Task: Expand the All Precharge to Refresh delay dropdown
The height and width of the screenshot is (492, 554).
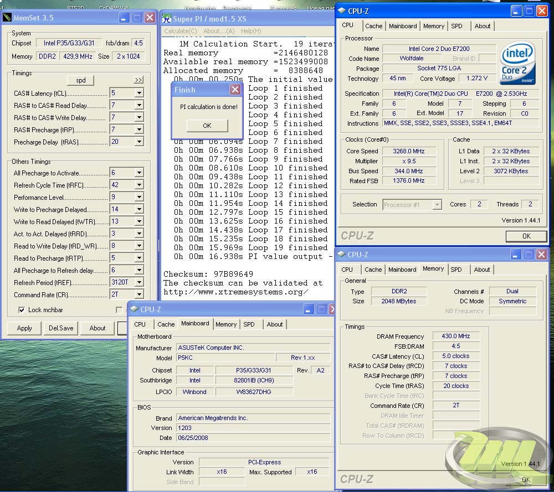Action: point(139,270)
